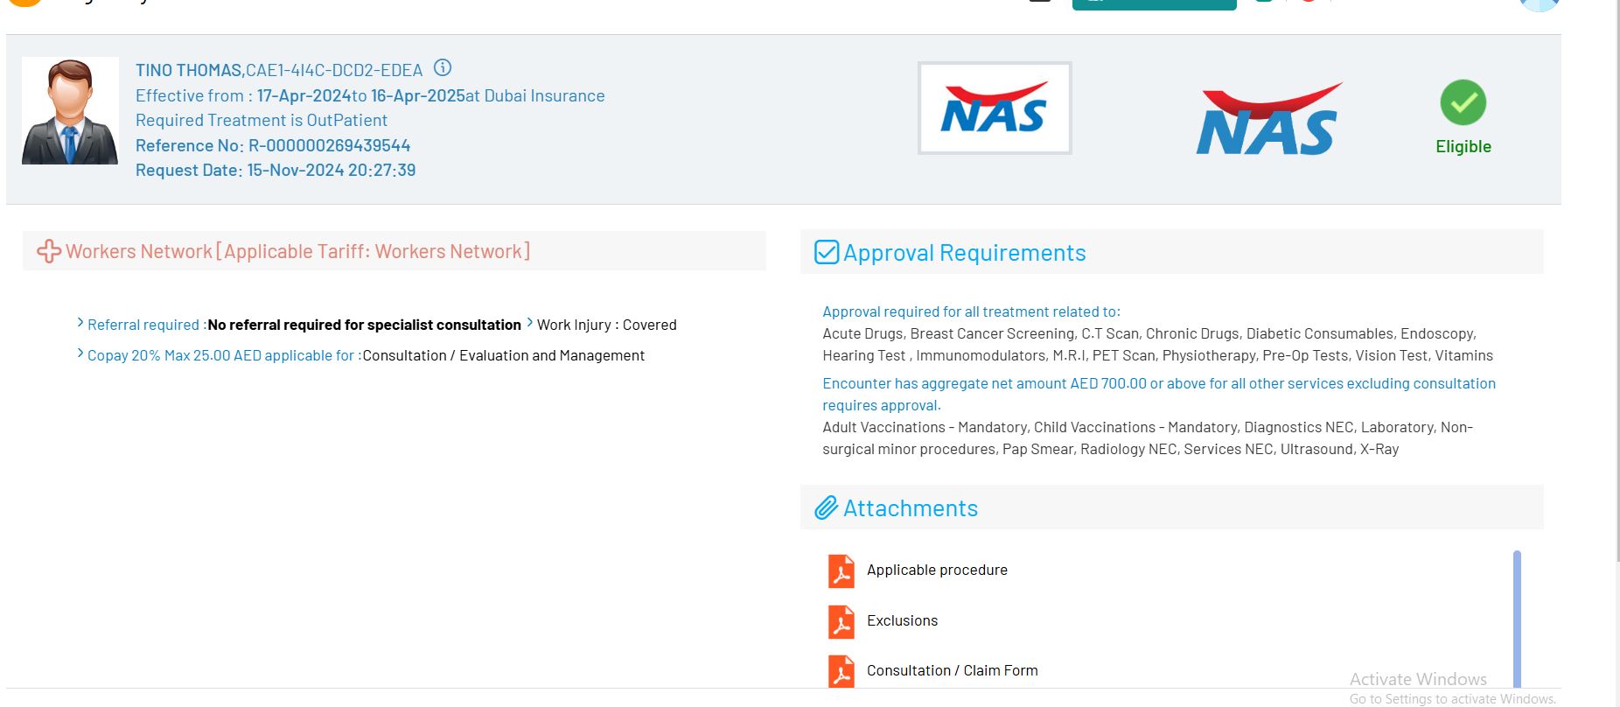This screenshot has width=1620, height=707.
Task: Open the Exclusions attachment
Action: [902, 620]
